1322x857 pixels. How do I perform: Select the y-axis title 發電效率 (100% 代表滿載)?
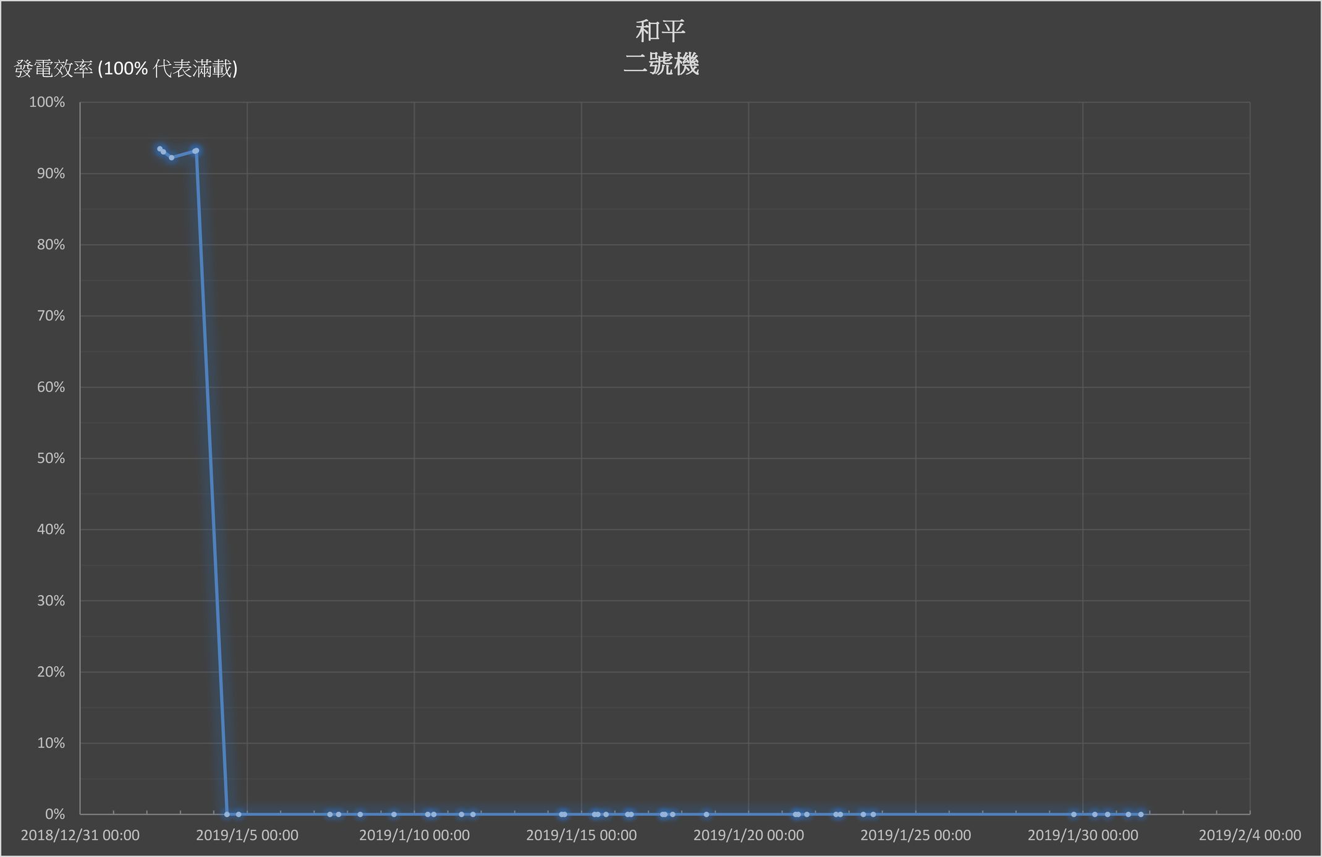[x=126, y=69]
